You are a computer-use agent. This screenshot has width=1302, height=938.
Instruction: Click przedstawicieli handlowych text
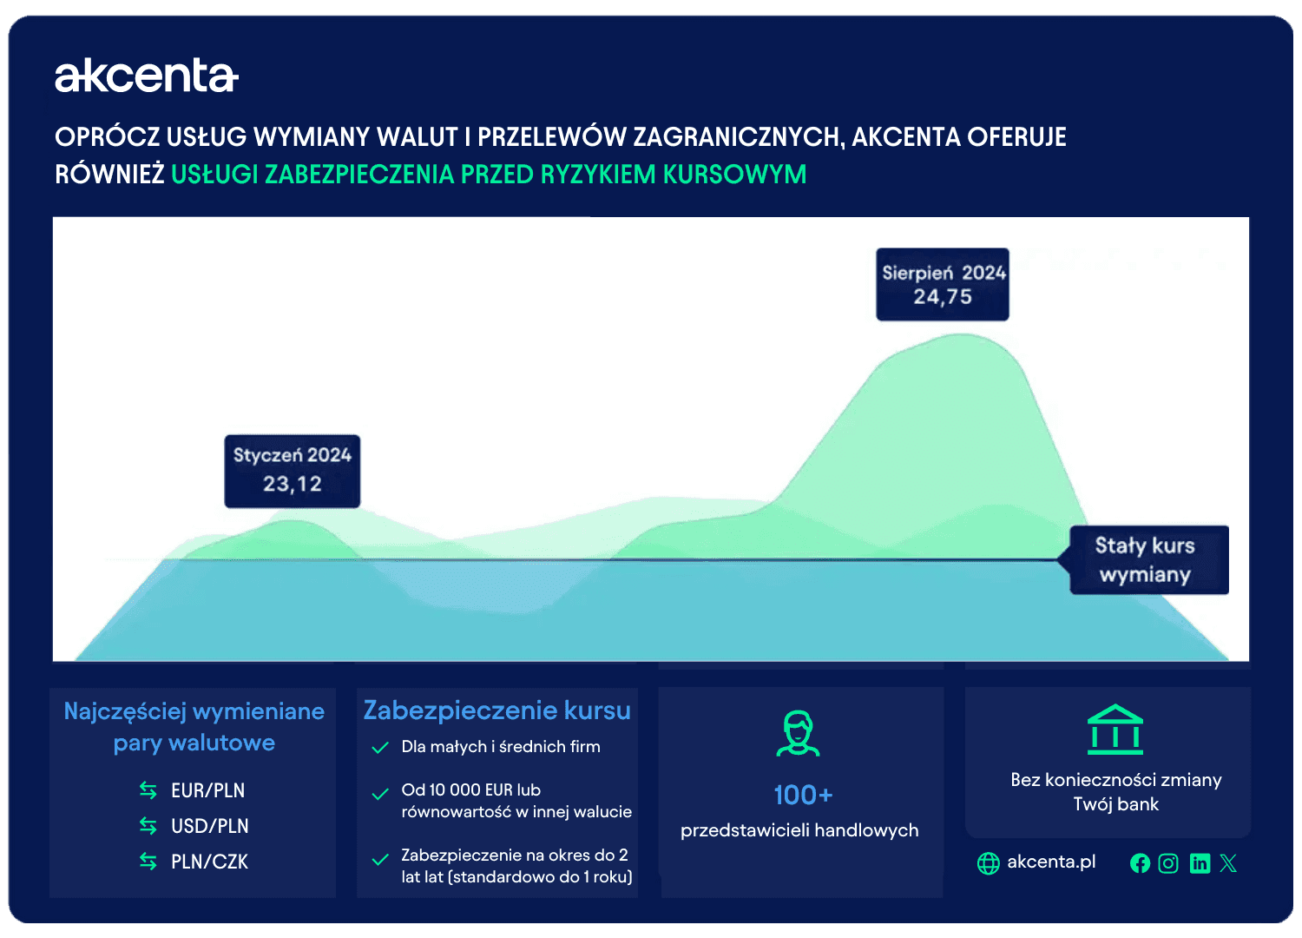click(799, 830)
